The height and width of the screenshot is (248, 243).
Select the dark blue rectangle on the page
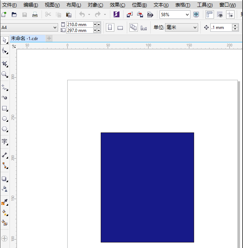(147, 187)
